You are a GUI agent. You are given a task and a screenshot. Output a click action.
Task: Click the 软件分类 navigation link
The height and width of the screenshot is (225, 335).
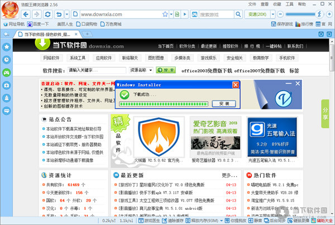pos(187,46)
